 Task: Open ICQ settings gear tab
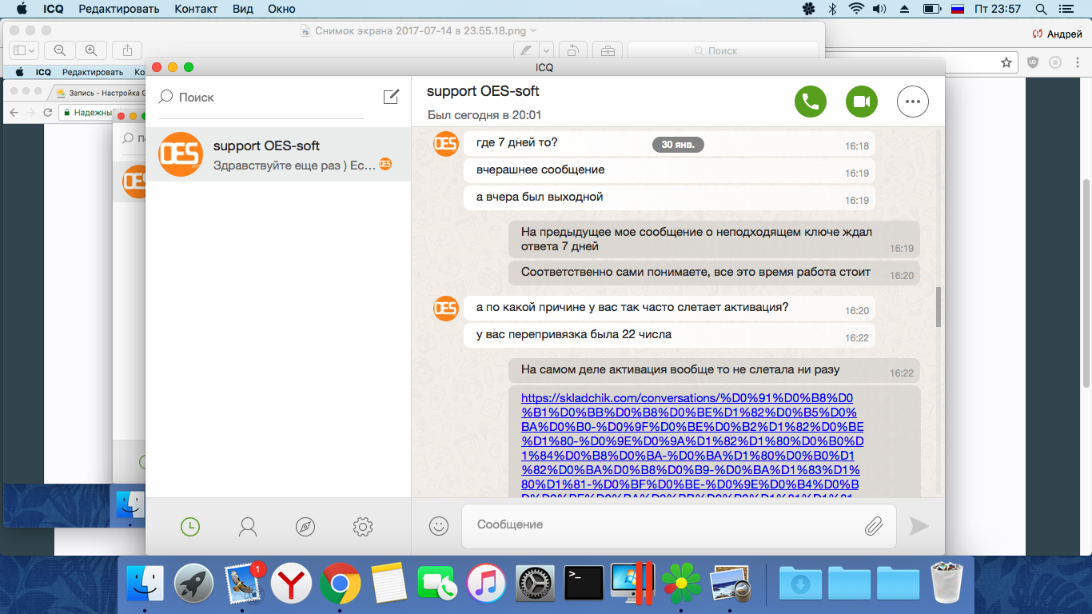click(363, 527)
